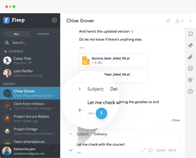Send the message

tap(172, 150)
